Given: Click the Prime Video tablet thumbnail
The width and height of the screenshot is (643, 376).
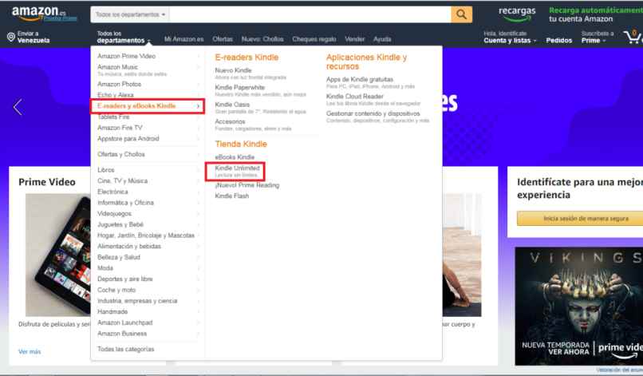Looking at the screenshot, I should [57, 255].
